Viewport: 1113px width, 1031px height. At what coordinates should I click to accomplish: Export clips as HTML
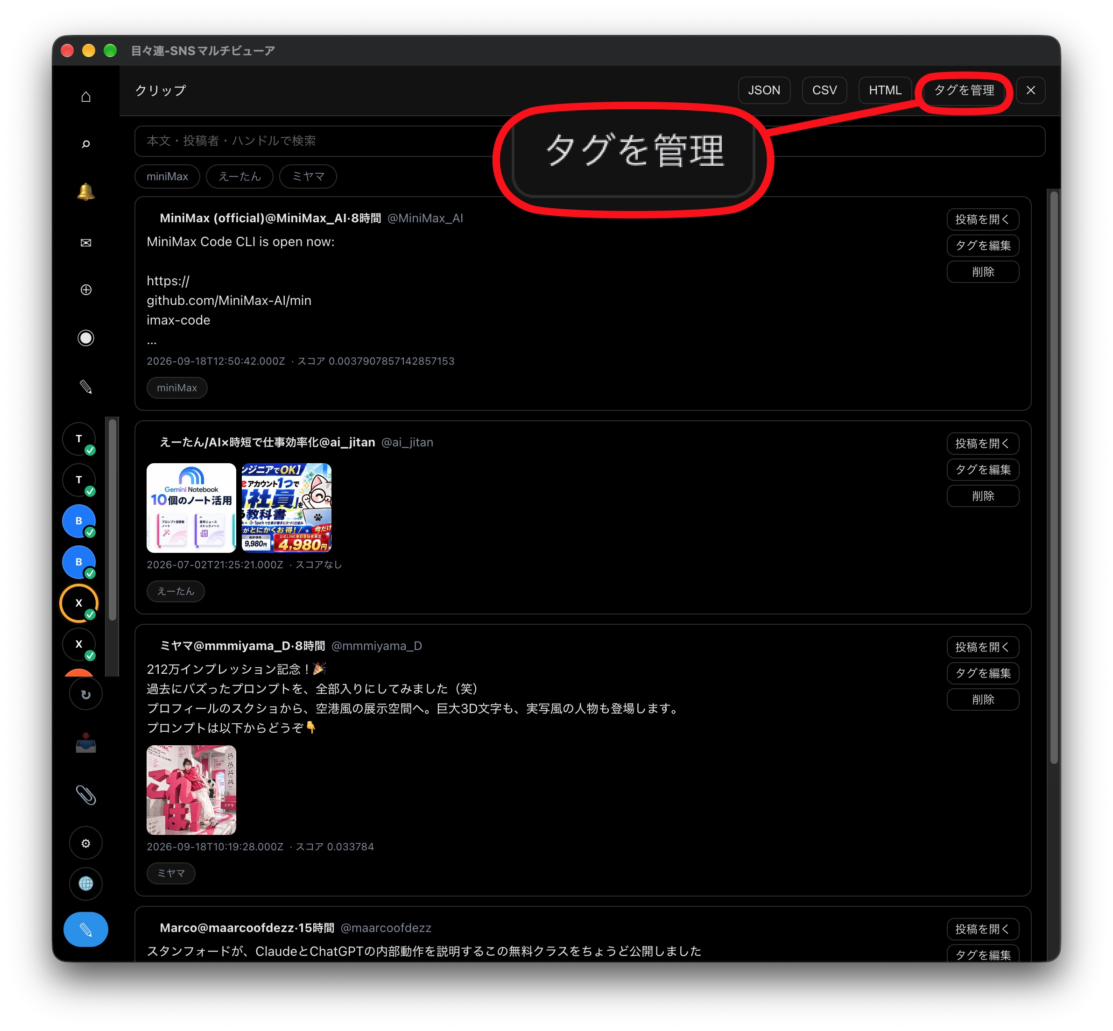pyautogui.click(x=885, y=91)
